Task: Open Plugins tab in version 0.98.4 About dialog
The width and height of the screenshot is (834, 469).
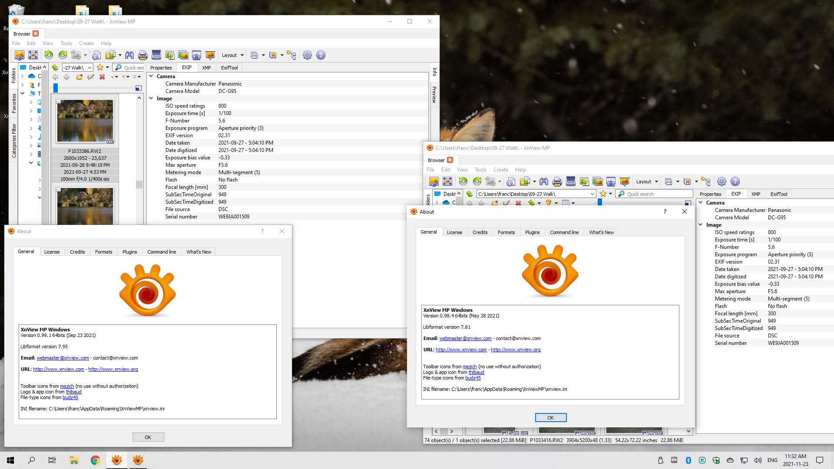Action: pos(532,232)
